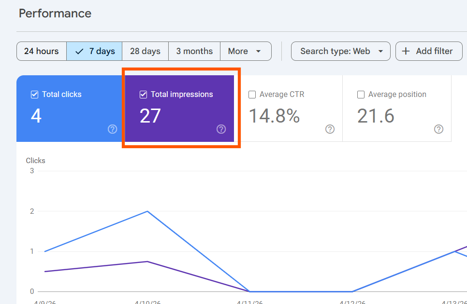Switch to the 28 days tab
Viewport: 467px width, 304px height.
pyautogui.click(x=145, y=51)
